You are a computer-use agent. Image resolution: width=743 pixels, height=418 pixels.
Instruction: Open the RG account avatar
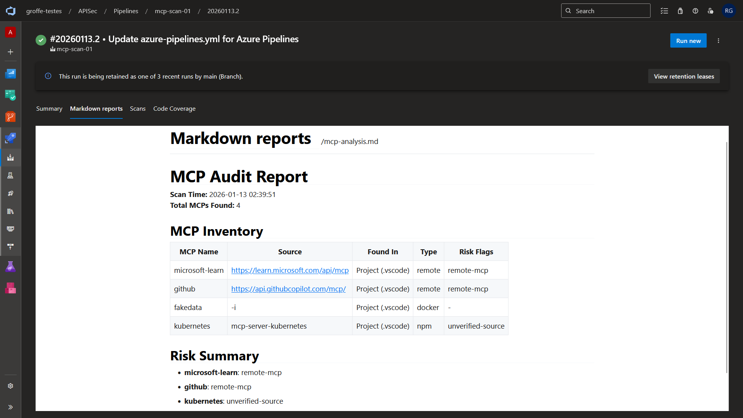tap(729, 11)
